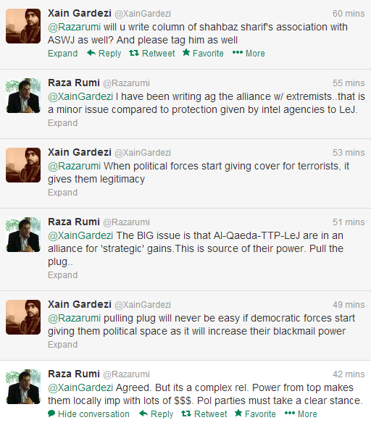Click Xain Gardezi's avatar on 49 mins tweet
Screen dimensions: 371x428
pos(23,317)
